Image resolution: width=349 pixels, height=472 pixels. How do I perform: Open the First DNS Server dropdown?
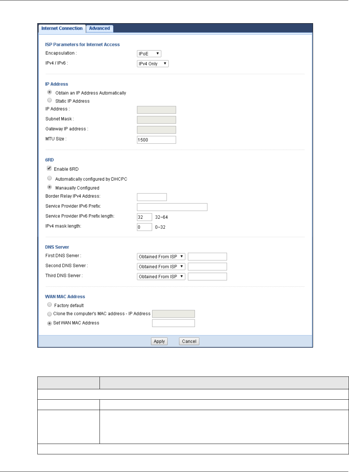[161, 257]
